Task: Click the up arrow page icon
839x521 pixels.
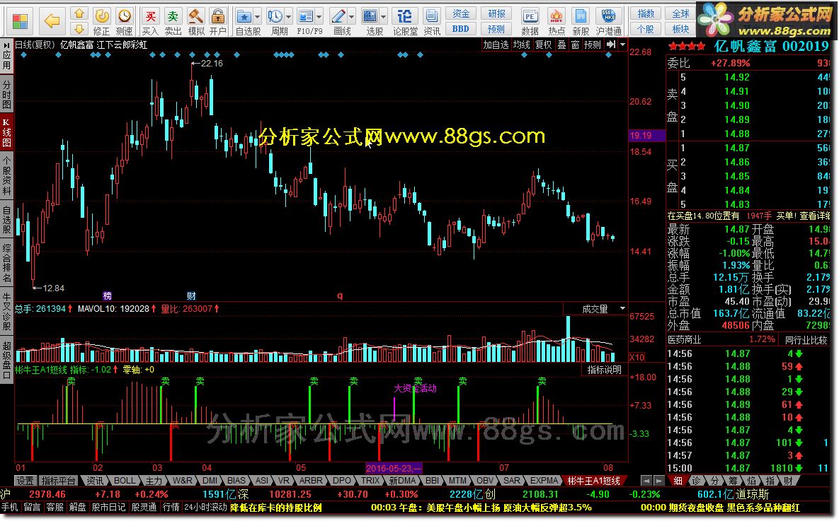Action: 79,13
